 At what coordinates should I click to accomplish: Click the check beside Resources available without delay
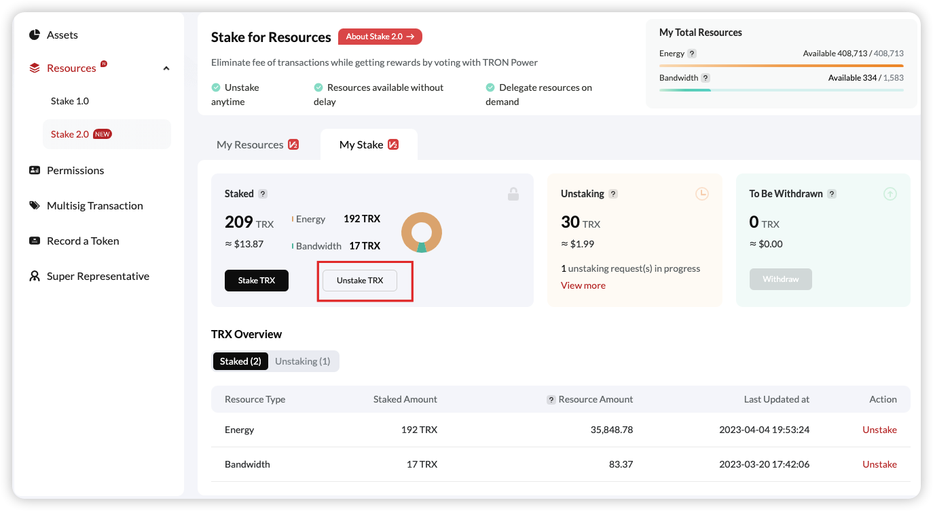pos(318,87)
